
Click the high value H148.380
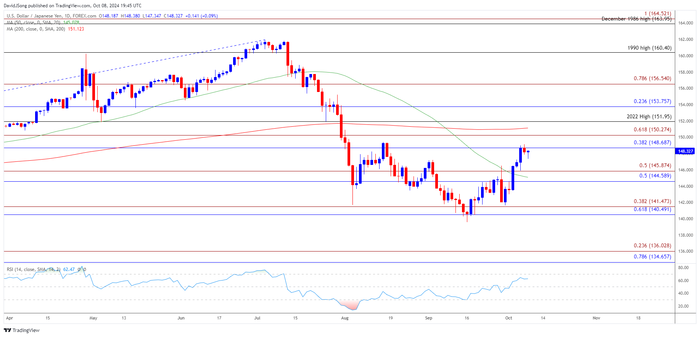(130, 16)
